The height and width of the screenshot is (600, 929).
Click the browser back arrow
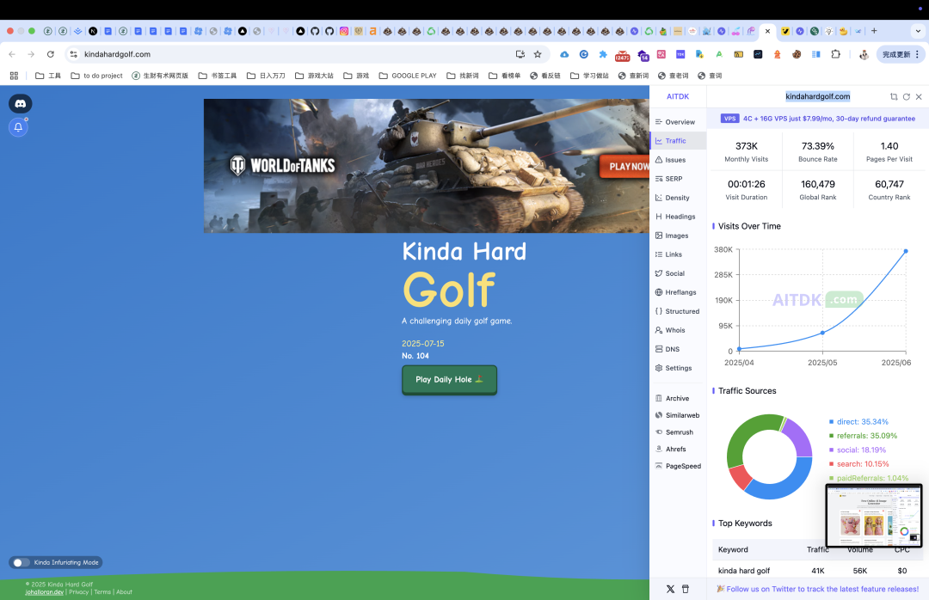coord(12,54)
